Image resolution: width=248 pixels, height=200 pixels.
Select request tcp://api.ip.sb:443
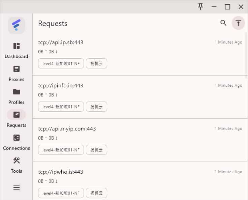coord(61,42)
